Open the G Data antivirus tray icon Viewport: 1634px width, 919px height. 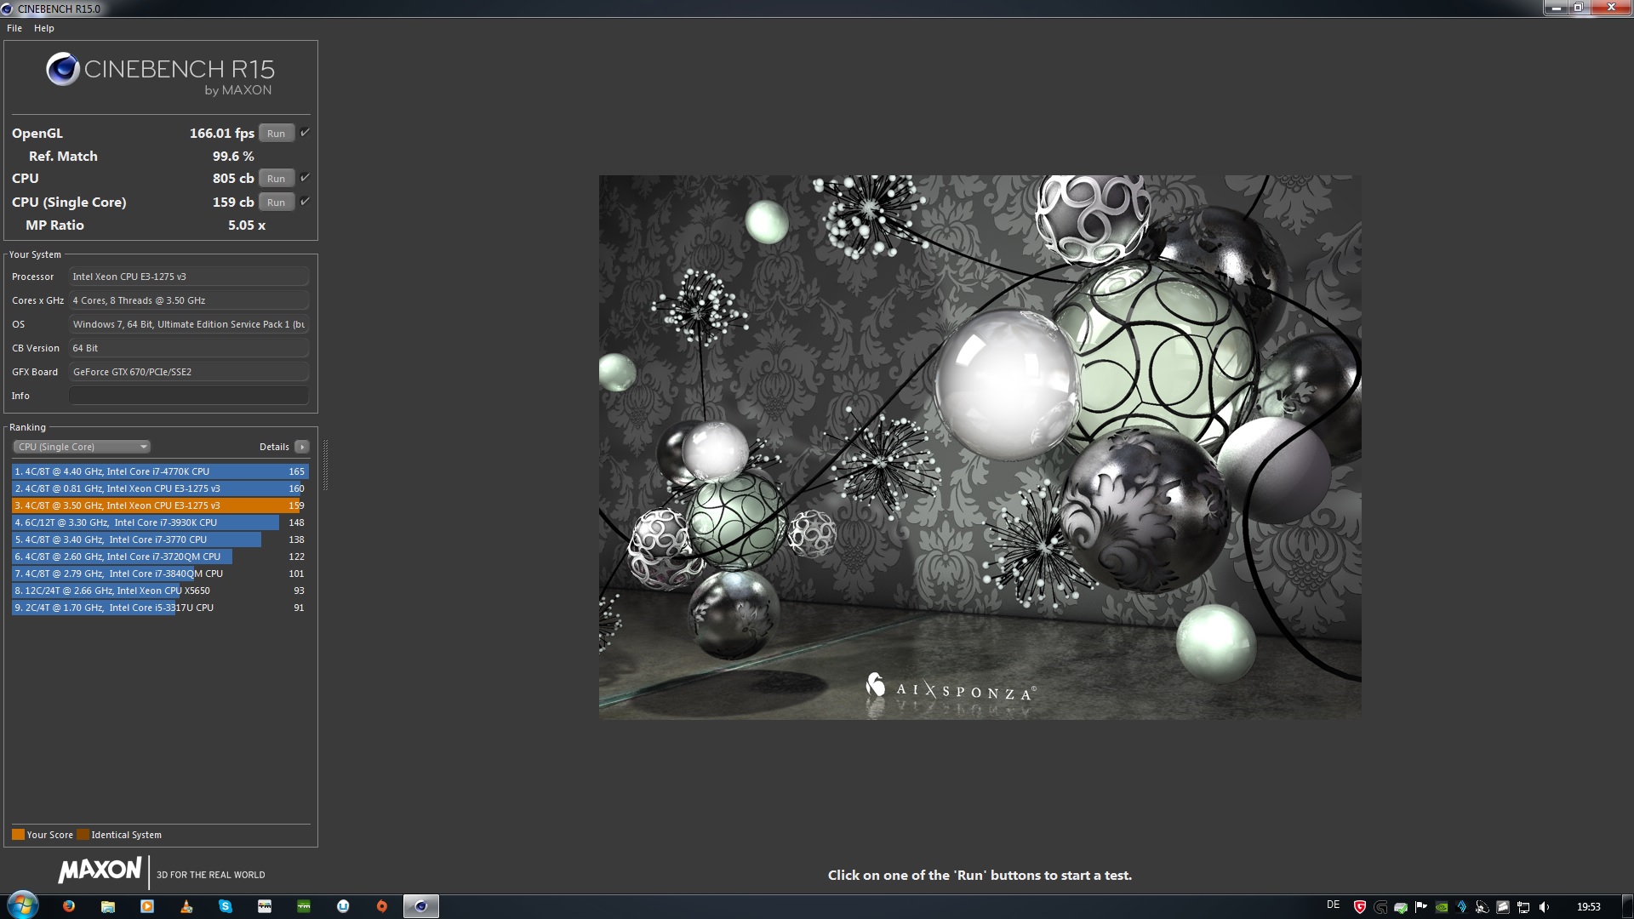pyautogui.click(x=1360, y=907)
